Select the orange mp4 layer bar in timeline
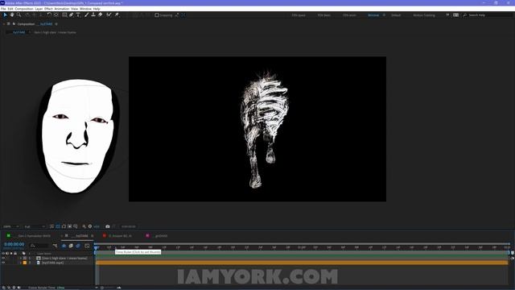Viewport: 515px width, 290px height. [302, 263]
